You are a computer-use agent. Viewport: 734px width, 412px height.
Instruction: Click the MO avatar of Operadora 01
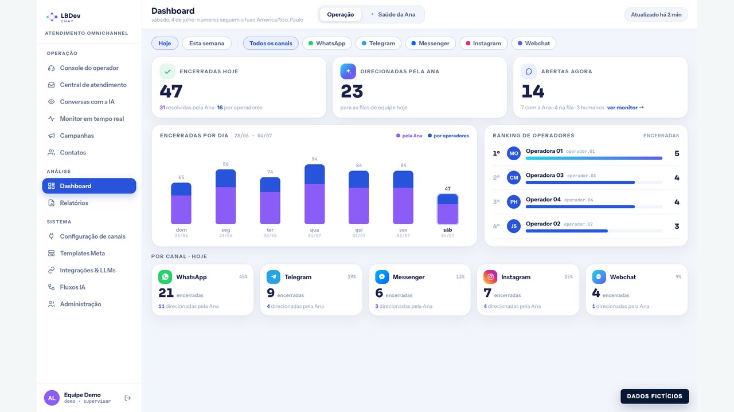coord(514,153)
